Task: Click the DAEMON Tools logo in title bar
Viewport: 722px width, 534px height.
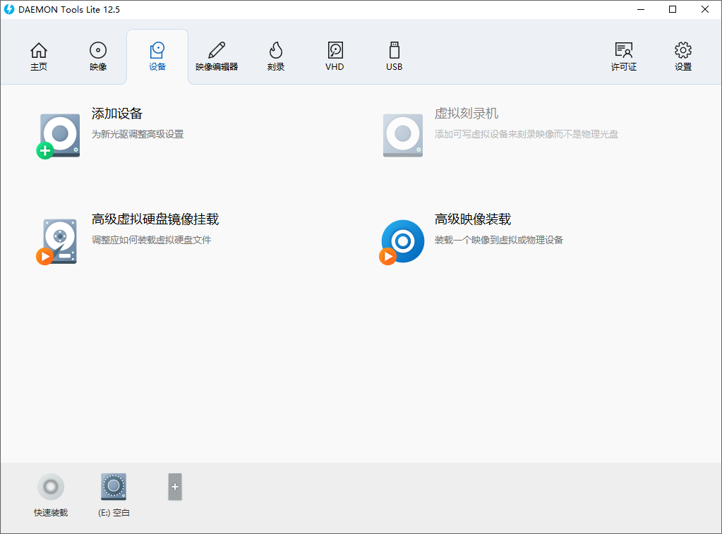Action: click(9, 9)
